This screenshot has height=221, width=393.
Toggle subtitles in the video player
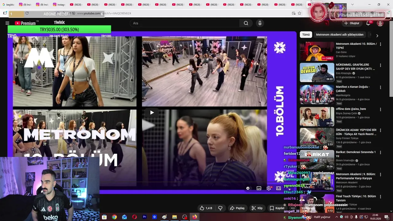coord(259,188)
